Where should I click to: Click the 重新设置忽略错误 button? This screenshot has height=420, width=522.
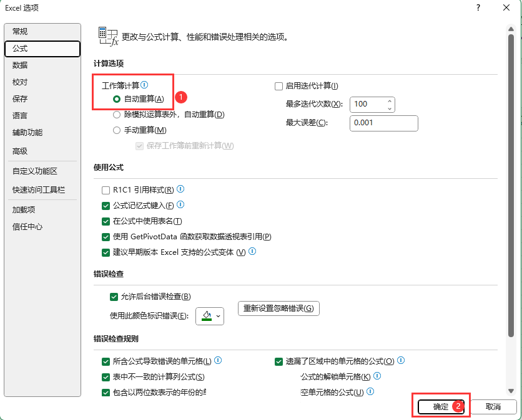[278, 308]
